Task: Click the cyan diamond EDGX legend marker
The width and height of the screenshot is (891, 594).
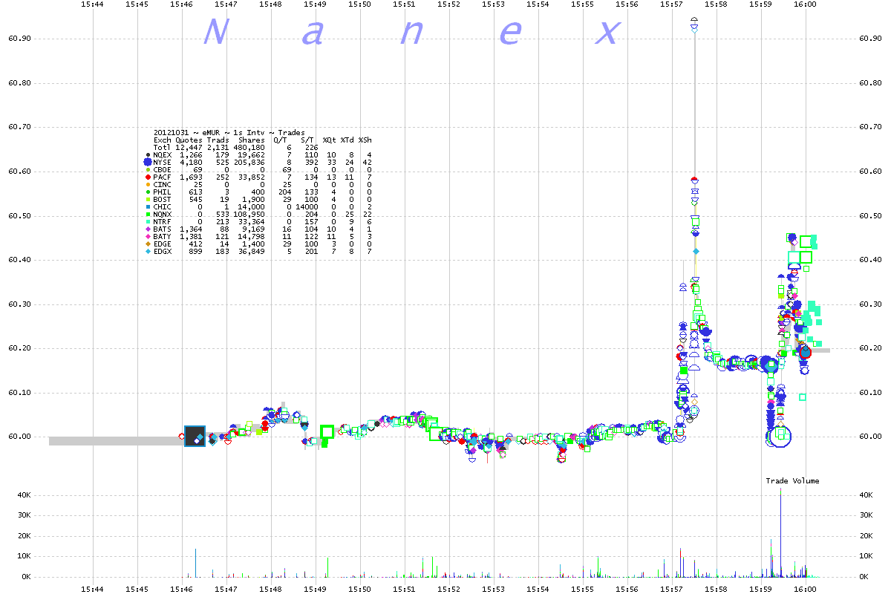Action: (148, 251)
